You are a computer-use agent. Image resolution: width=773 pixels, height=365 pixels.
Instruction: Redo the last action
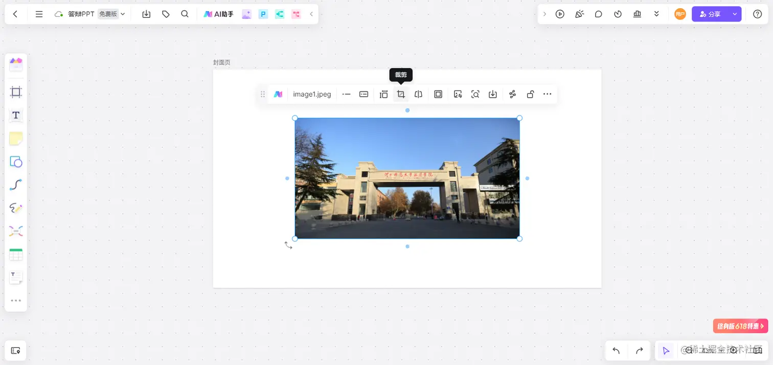639,351
